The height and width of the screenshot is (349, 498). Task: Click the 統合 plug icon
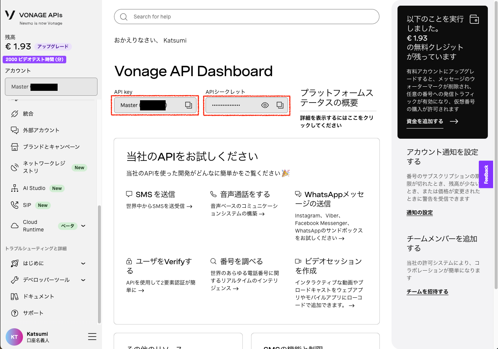click(x=15, y=114)
